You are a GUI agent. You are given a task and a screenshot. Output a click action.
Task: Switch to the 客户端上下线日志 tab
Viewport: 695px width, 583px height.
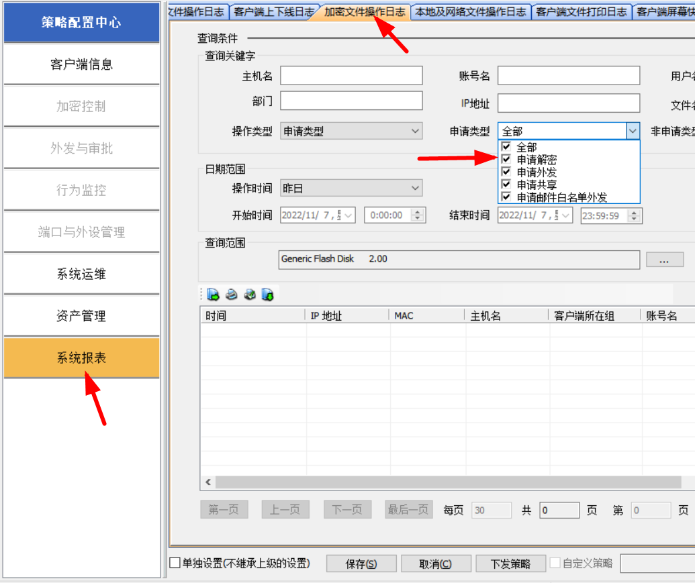click(x=273, y=12)
